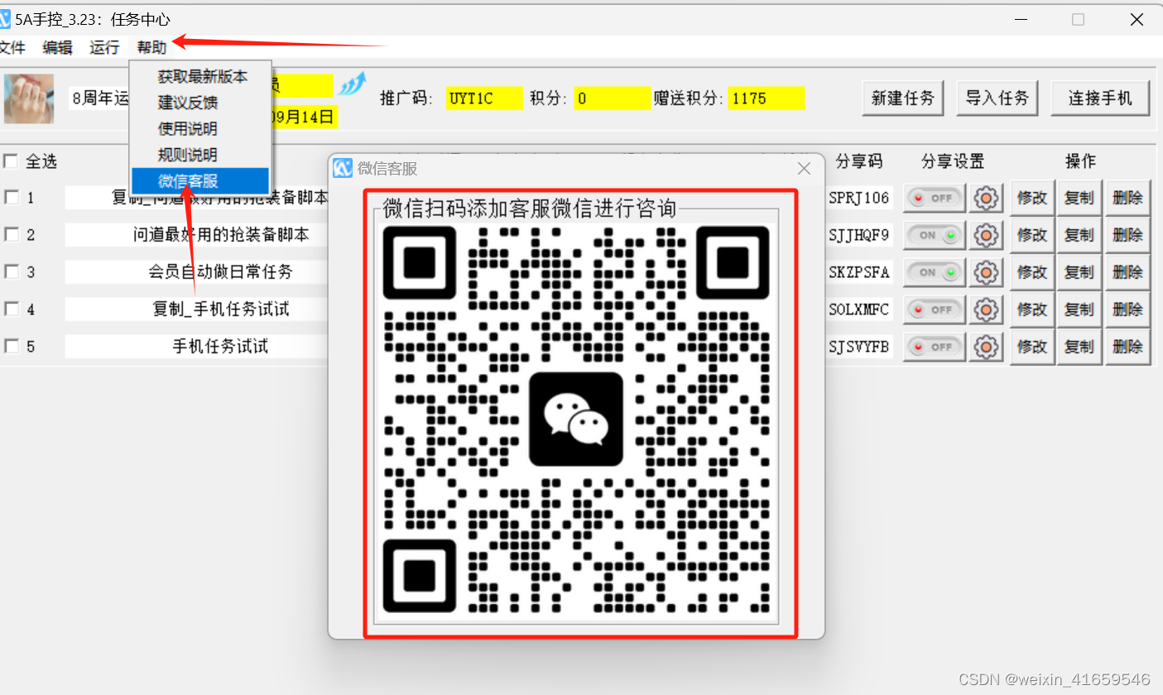The width and height of the screenshot is (1163, 695).
Task: Check the 全选 select-all checkbox
Action: click(x=11, y=161)
